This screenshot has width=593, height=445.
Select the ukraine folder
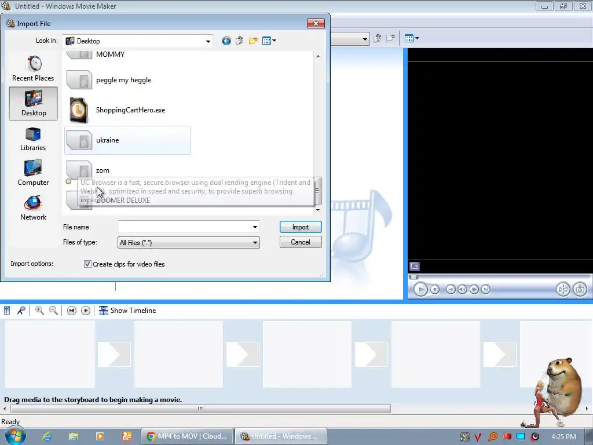(x=127, y=140)
